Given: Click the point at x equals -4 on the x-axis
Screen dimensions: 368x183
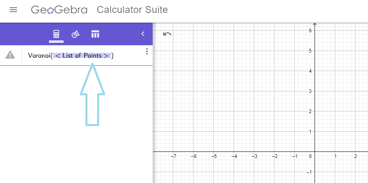Looking at the screenshot, I should coord(234,151).
